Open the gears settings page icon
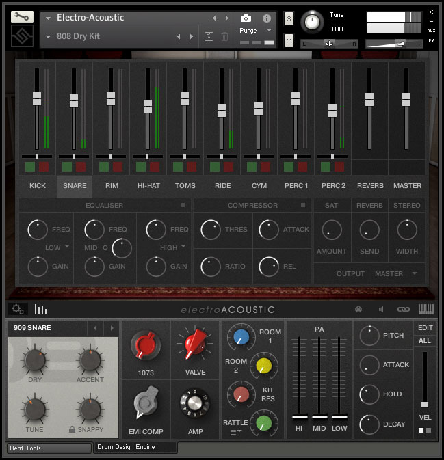Viewport: 444px width, 460px height. click(18, 310)
